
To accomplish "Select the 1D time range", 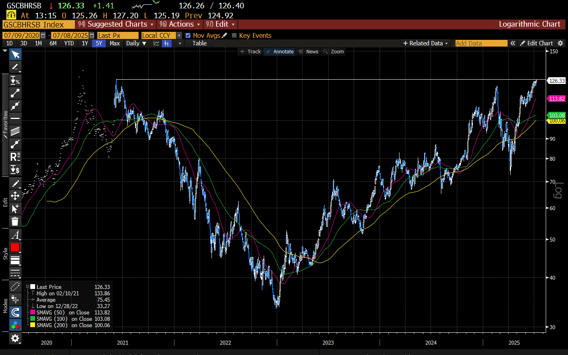I will (10, 43).
